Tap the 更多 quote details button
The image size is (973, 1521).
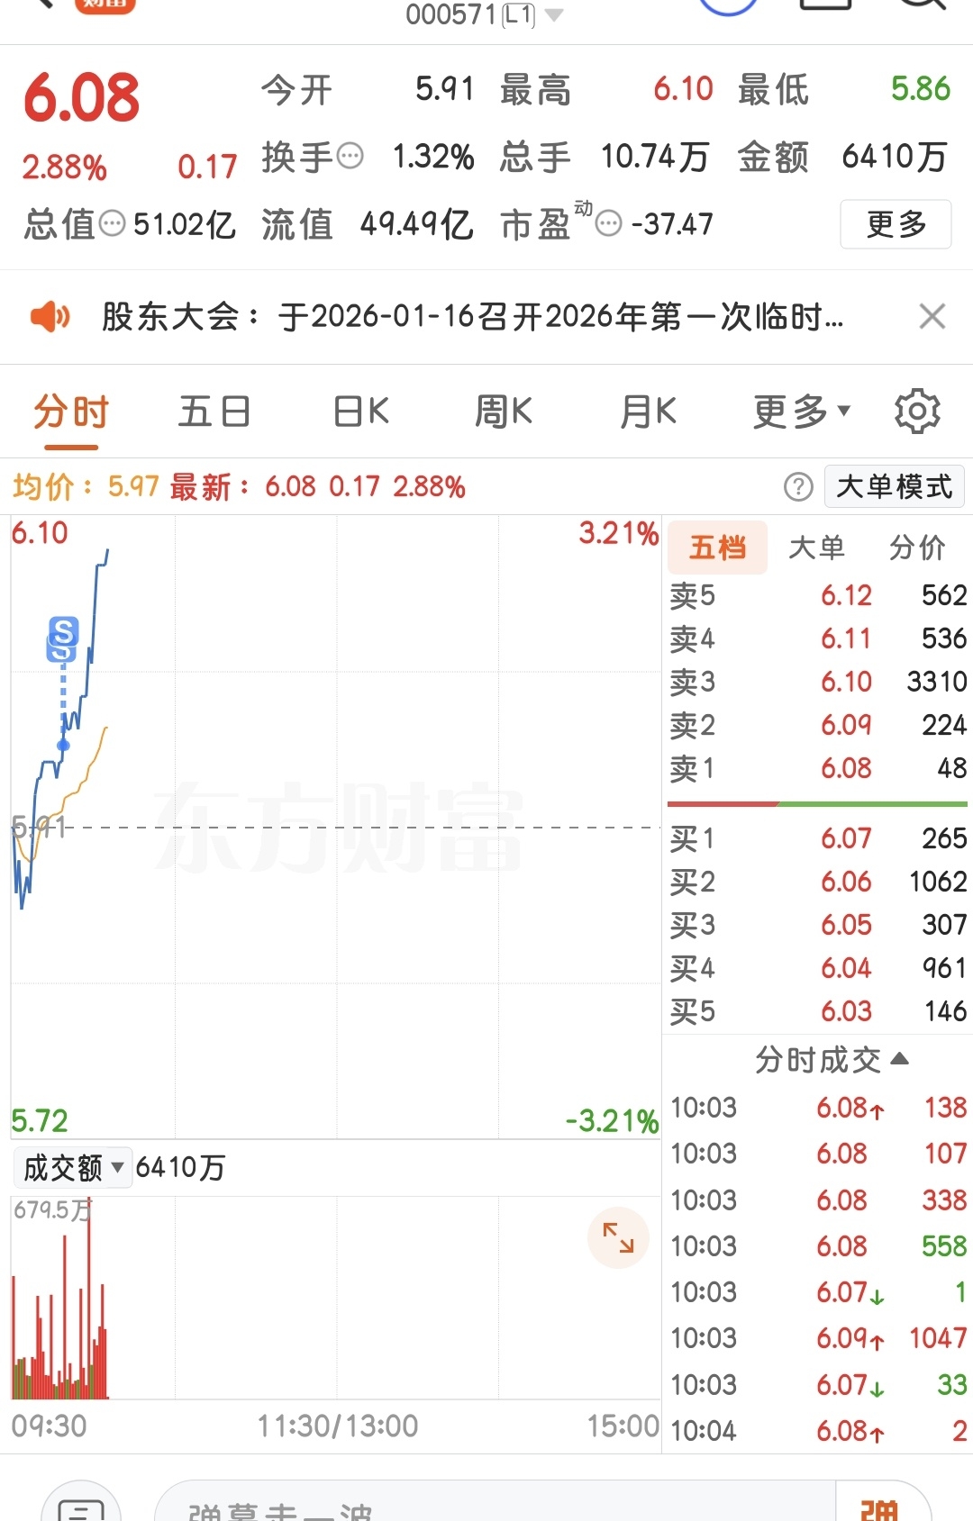(896, 224)
